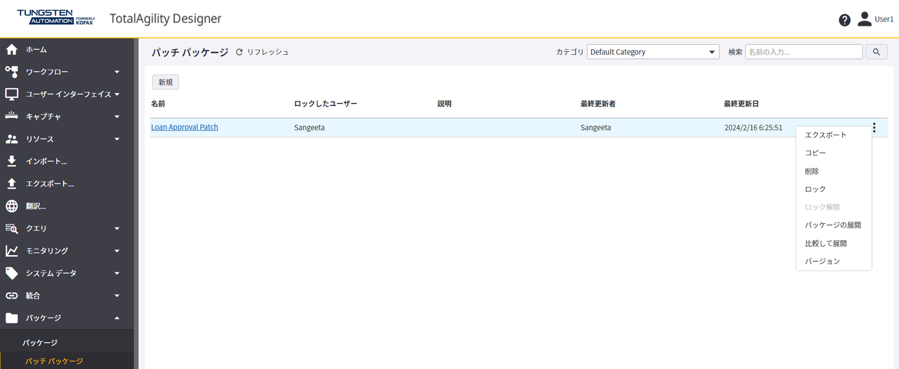Click the name search input field

[803, 52]
